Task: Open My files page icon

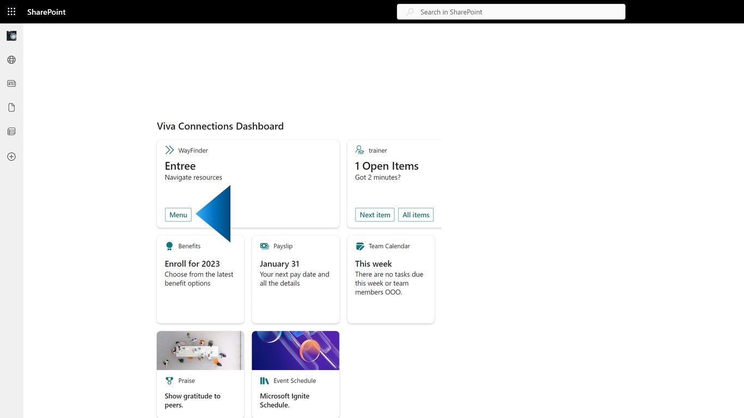Action: (x=11, y=108)
